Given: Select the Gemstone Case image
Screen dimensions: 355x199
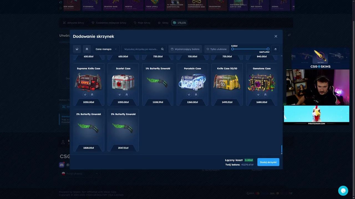Looking at the screenshot, I should tap(262, 82).
